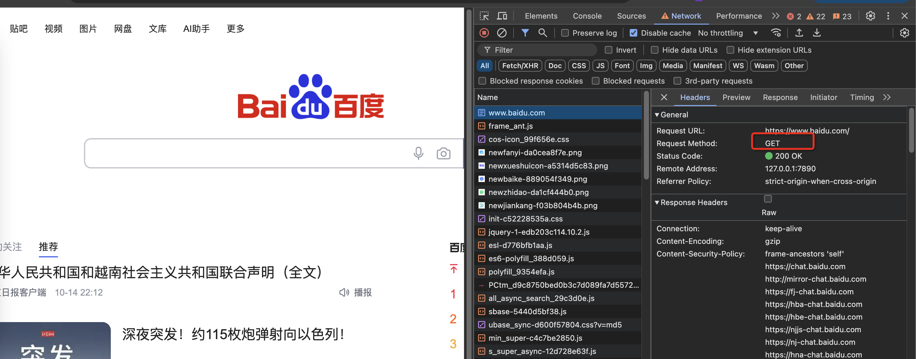Click the voice search microphone
This screenshot has height=359, width=916.
(x=418, y=154)
